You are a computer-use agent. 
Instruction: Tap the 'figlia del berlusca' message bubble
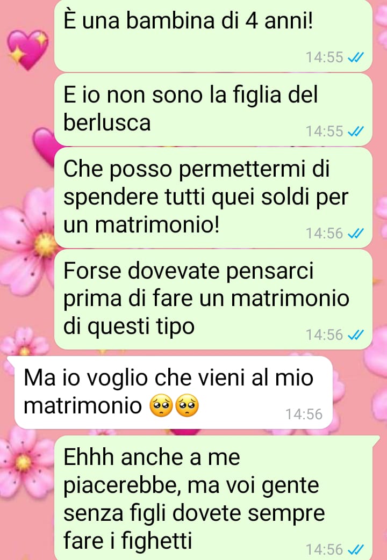click(x=213, y=110)
